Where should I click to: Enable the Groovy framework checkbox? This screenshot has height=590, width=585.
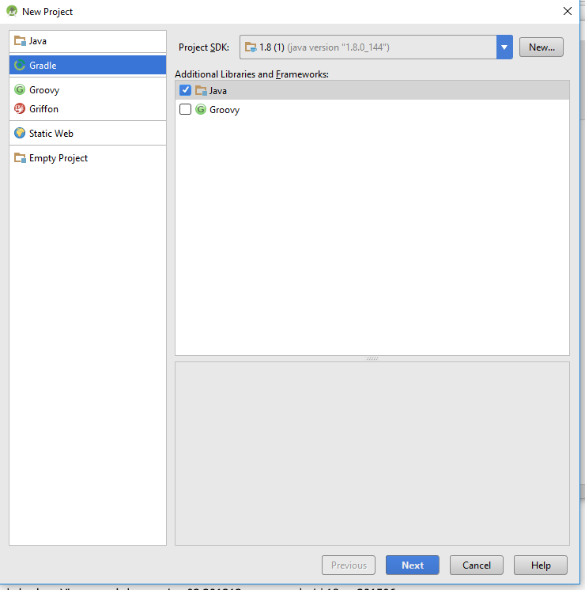point(185,109)
